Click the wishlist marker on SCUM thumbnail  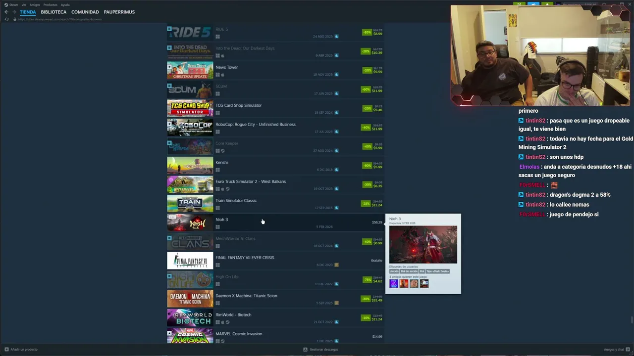tap(169, 86)
